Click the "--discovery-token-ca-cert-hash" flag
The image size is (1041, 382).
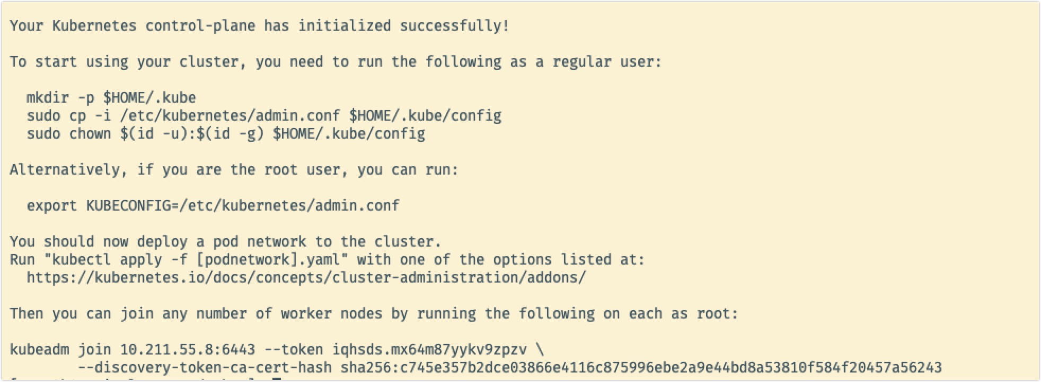tap(205, 368)
